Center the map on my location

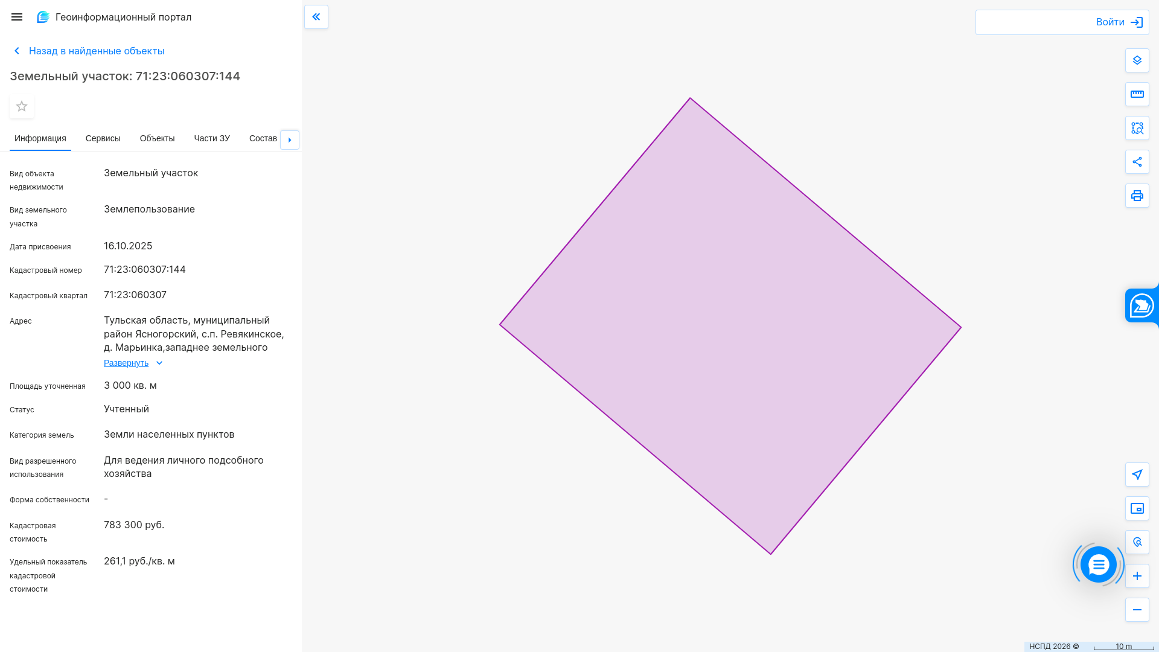[1137, 475]
